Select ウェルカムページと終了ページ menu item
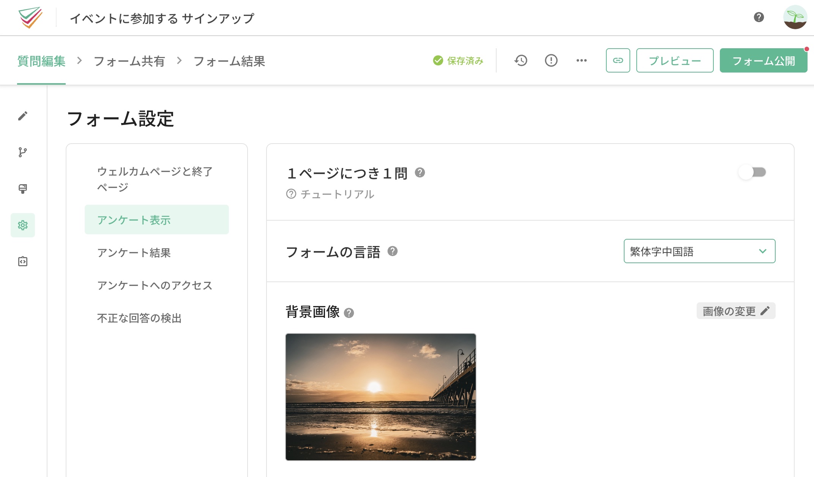 [157, 179]
